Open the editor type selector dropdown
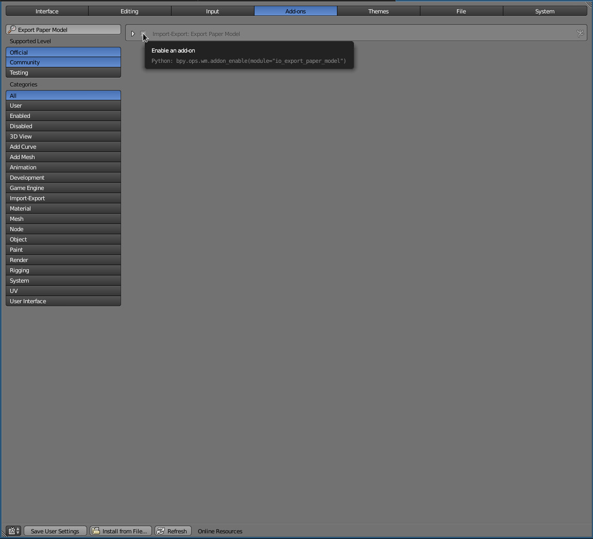The width and height of the screenshot is (593, 539). 13,531
